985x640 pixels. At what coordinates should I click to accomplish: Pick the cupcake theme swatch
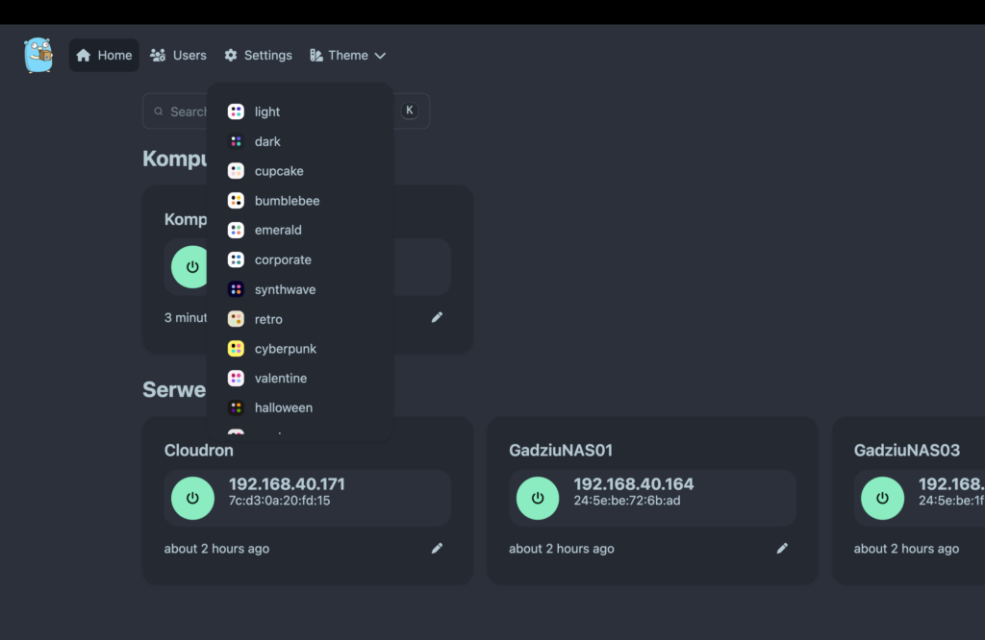point(236,171)
